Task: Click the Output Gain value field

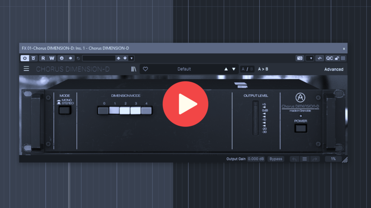Action: click(256, 159)
